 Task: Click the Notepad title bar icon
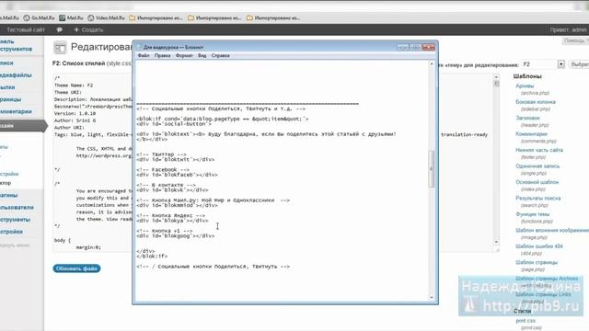[x=139, y=47]
